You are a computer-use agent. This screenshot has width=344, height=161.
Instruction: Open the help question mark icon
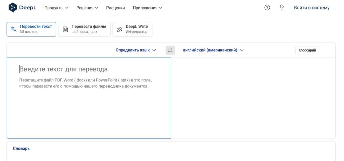[x=267, y=8]
